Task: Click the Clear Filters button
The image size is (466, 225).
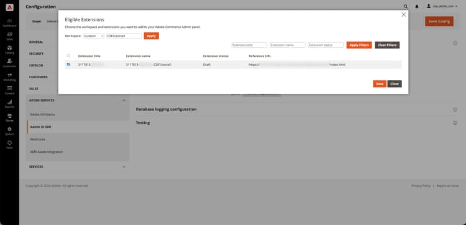Action: click(387, 45)
